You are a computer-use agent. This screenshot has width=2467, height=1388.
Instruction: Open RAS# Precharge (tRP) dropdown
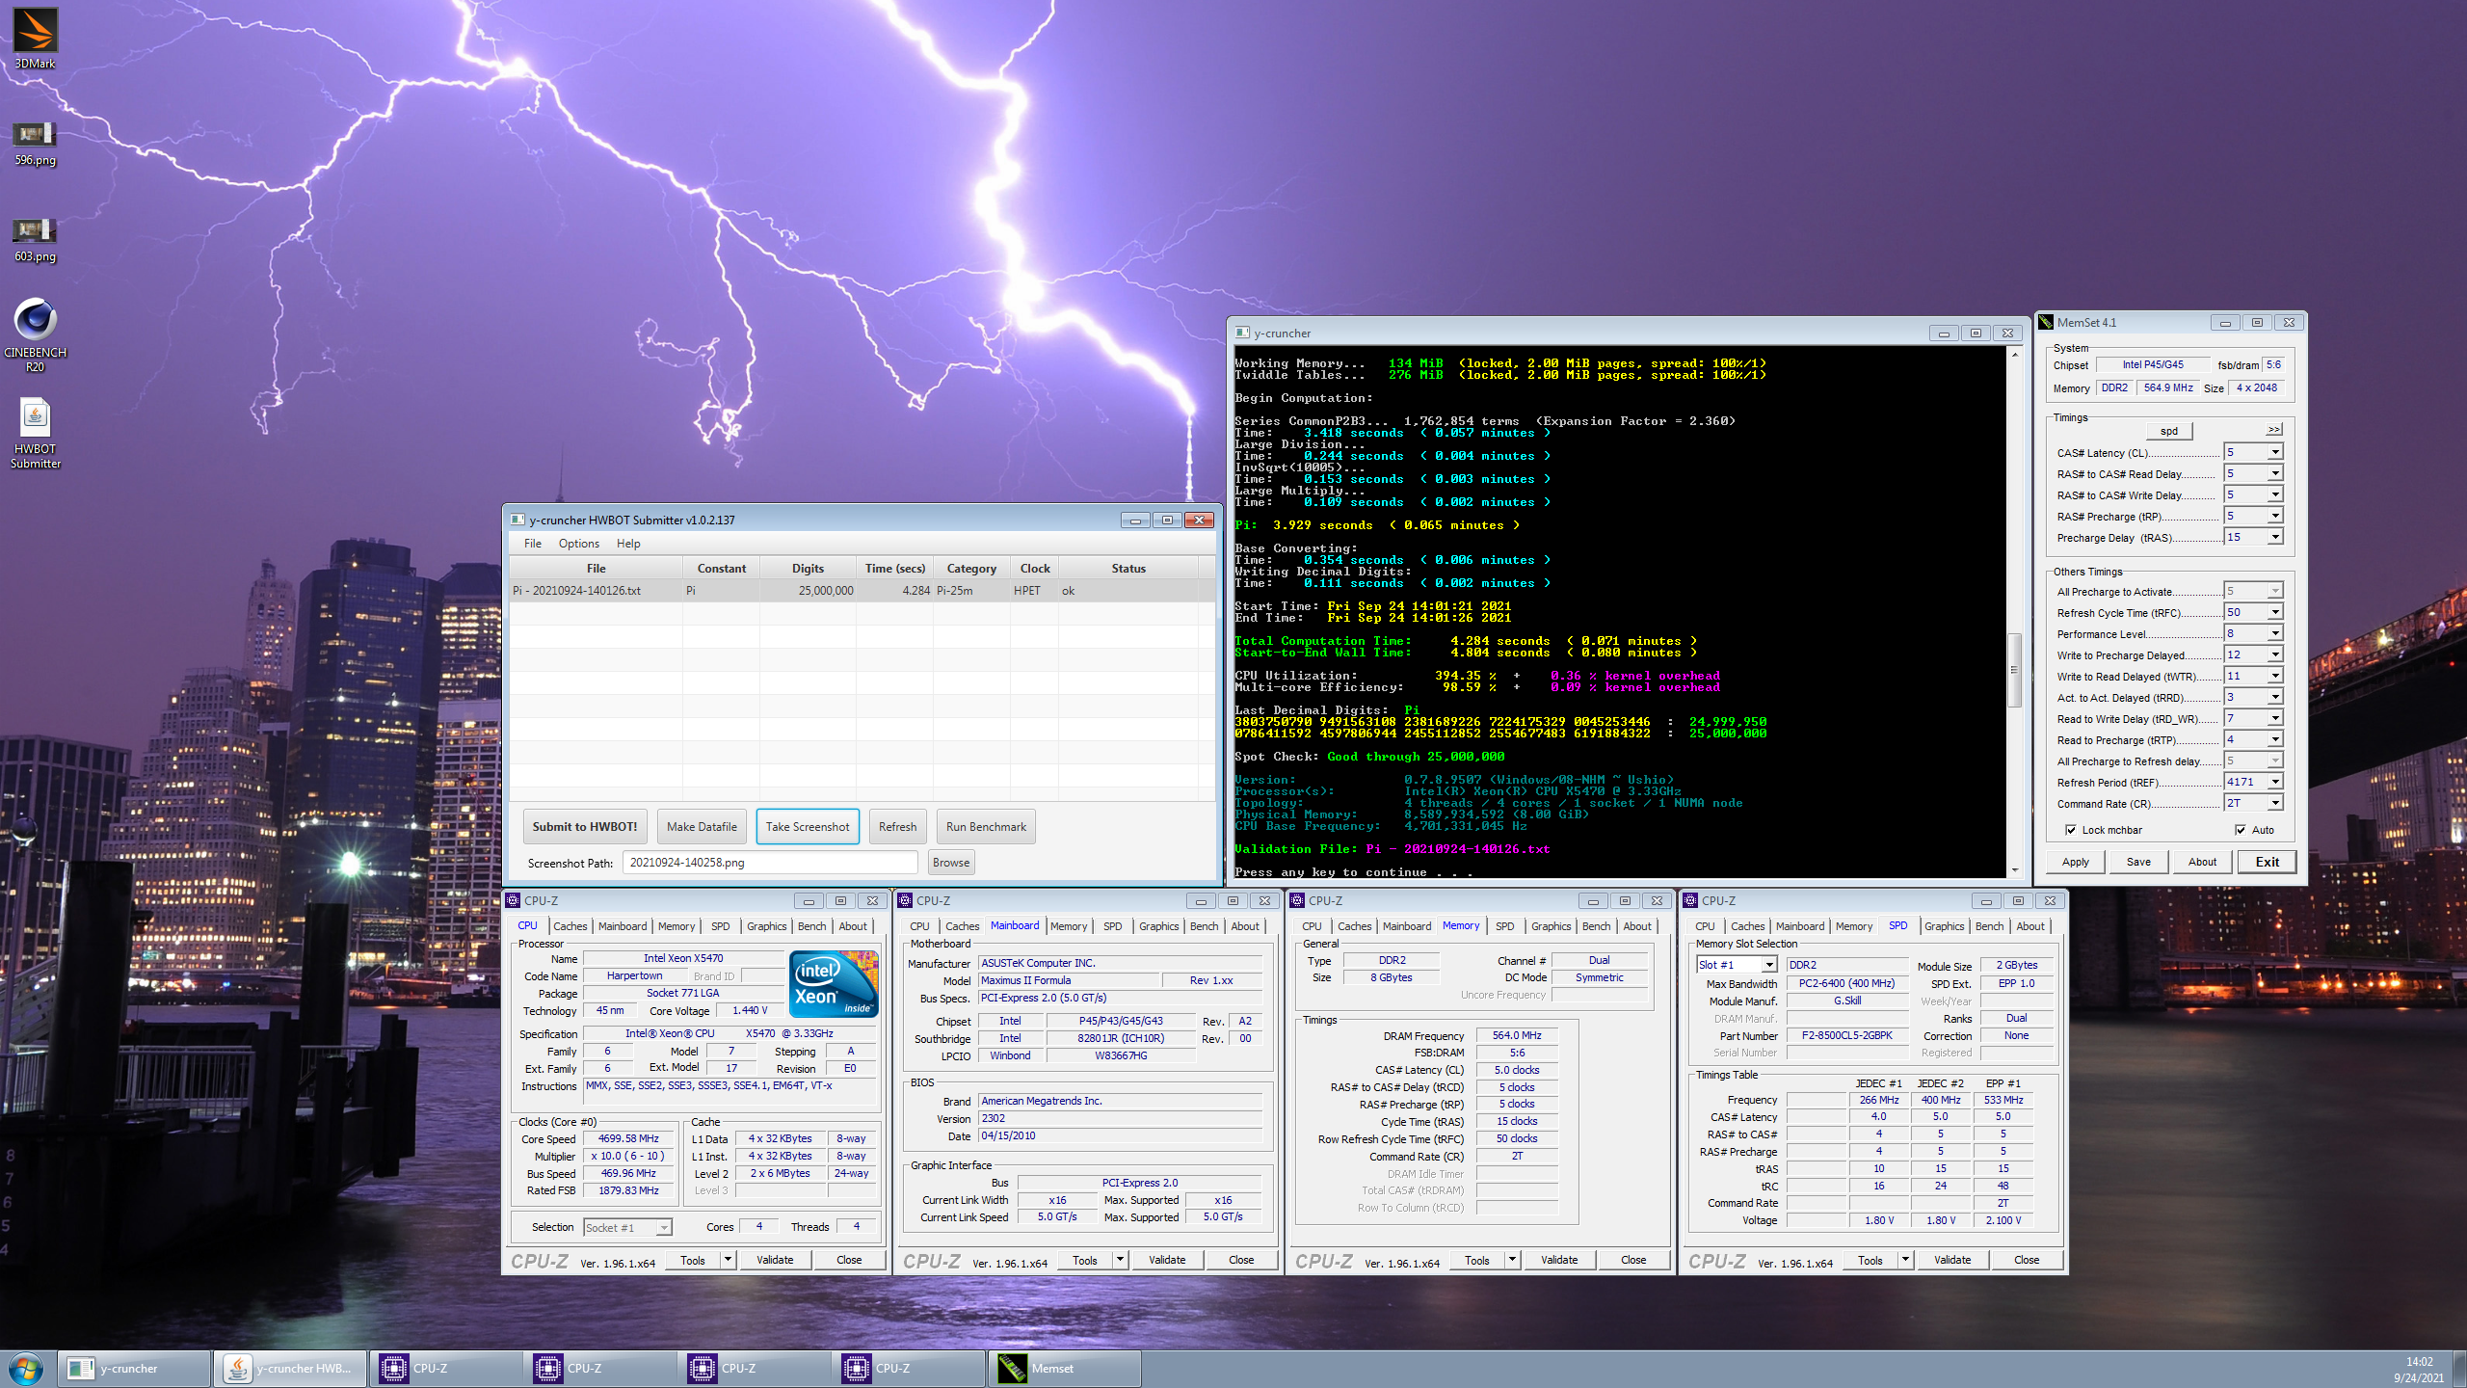[2275, 517]
